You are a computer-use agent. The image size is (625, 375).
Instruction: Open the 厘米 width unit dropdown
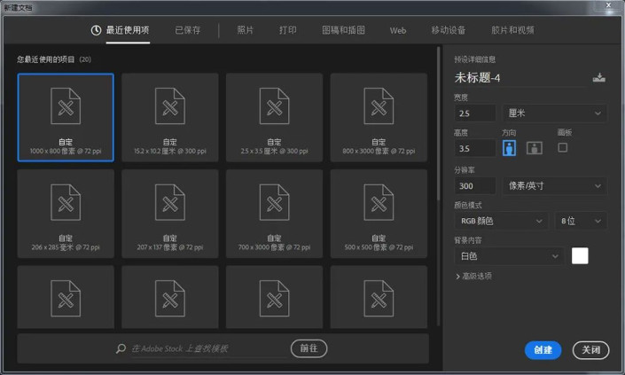coord(555,113)
